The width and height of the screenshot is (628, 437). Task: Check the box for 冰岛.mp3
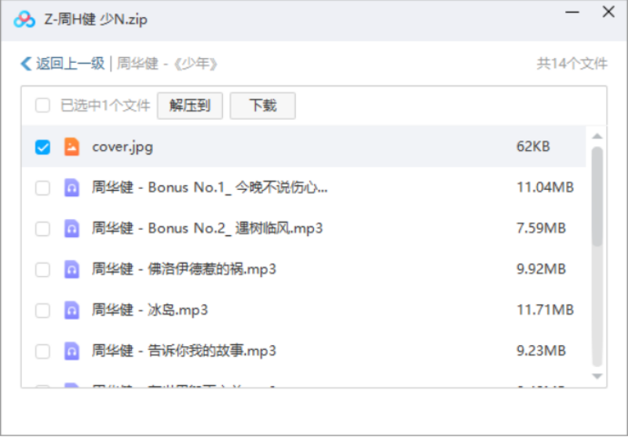[43, 310]
